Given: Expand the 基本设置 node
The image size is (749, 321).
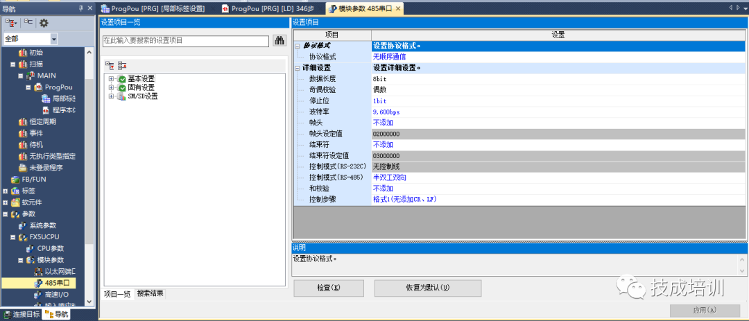Looking at the screenshot, I should point(111,79).
